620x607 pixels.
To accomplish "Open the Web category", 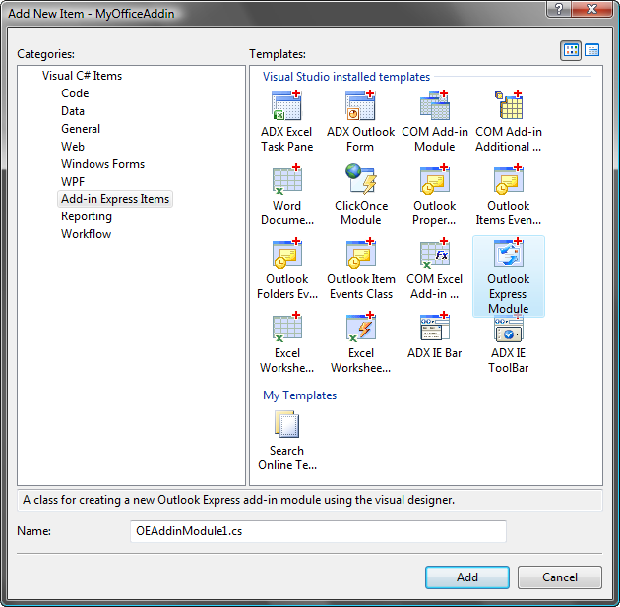I will tap(73, 147).
